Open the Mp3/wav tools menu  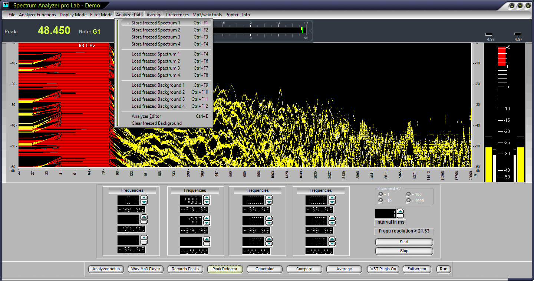tap(207, 15)
